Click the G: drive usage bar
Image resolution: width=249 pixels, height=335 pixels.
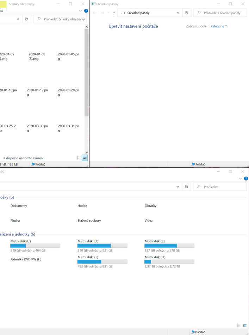pyautogui.click(x=102, y=262)
